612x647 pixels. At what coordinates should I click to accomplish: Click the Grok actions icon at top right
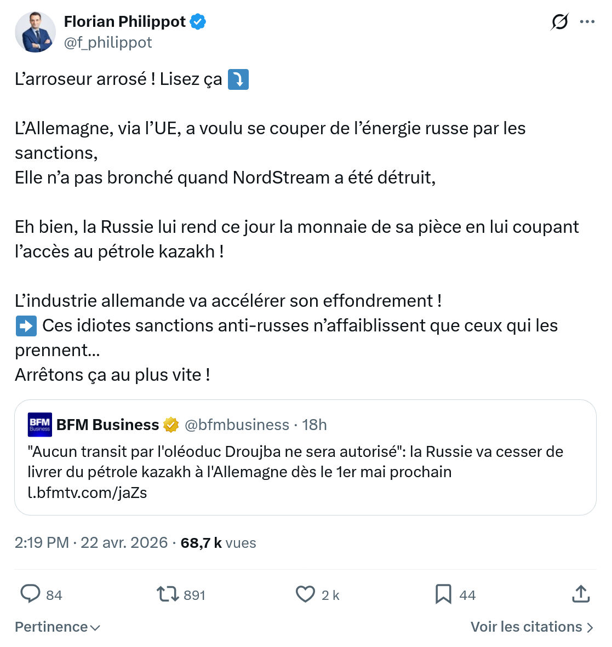(x=559, y=21)
